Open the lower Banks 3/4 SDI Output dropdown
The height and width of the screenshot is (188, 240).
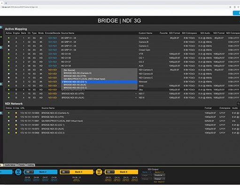[x=159, y=179]
